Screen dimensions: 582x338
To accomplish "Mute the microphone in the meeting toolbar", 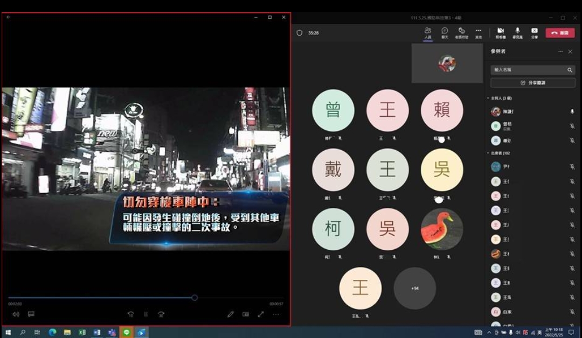I will click(x=517, y=32).
